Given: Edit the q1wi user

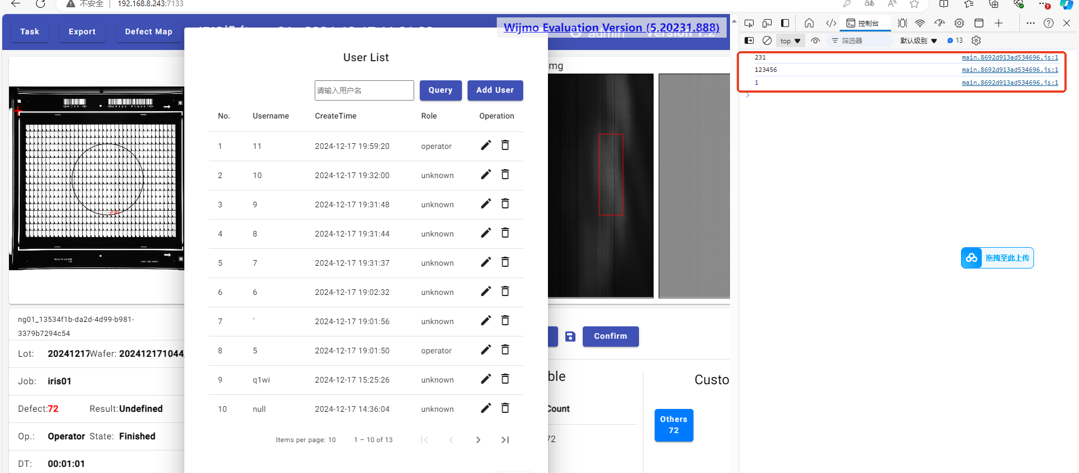Looking at the screenshot, I should coord(486,379).
